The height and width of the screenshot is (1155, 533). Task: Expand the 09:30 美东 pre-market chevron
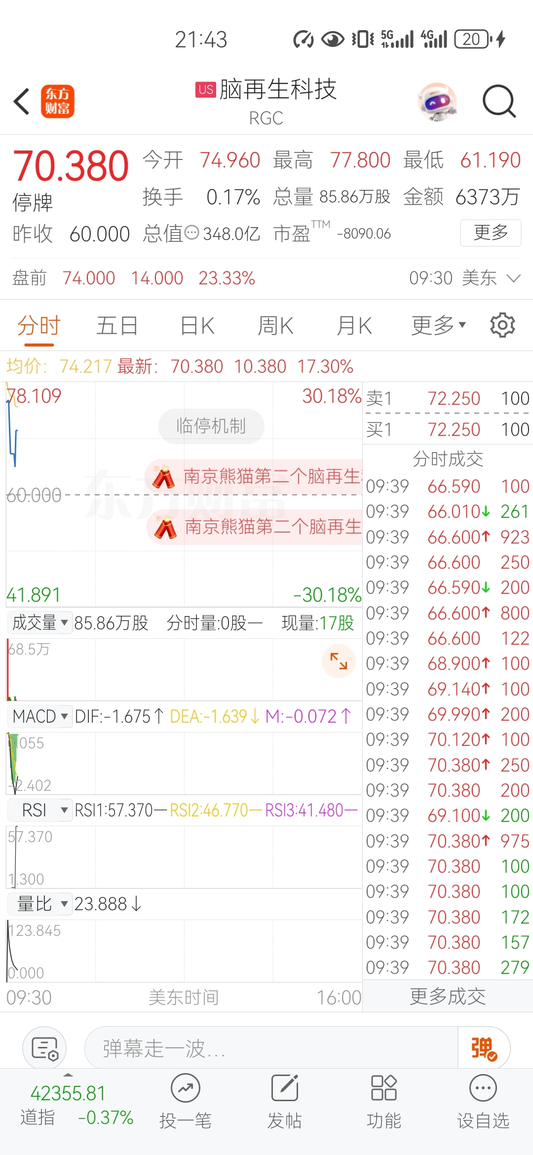pos(514,278)
